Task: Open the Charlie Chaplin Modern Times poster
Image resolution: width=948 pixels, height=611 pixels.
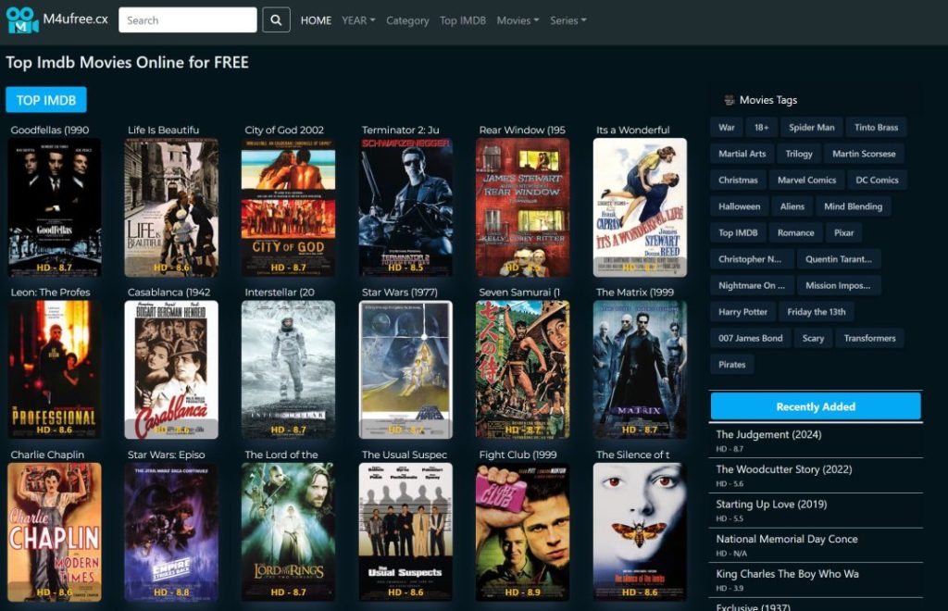Action: pyautogui.click(x=55, y=531)
